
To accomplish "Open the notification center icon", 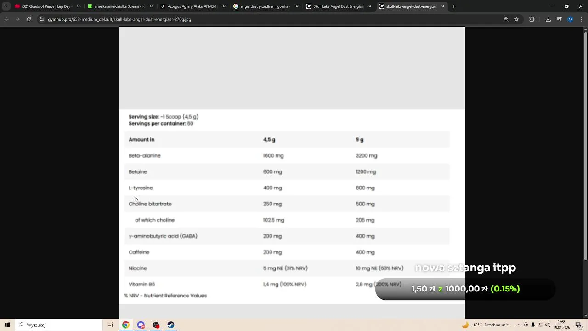I will pyautogui.click(x=579, y=325).
